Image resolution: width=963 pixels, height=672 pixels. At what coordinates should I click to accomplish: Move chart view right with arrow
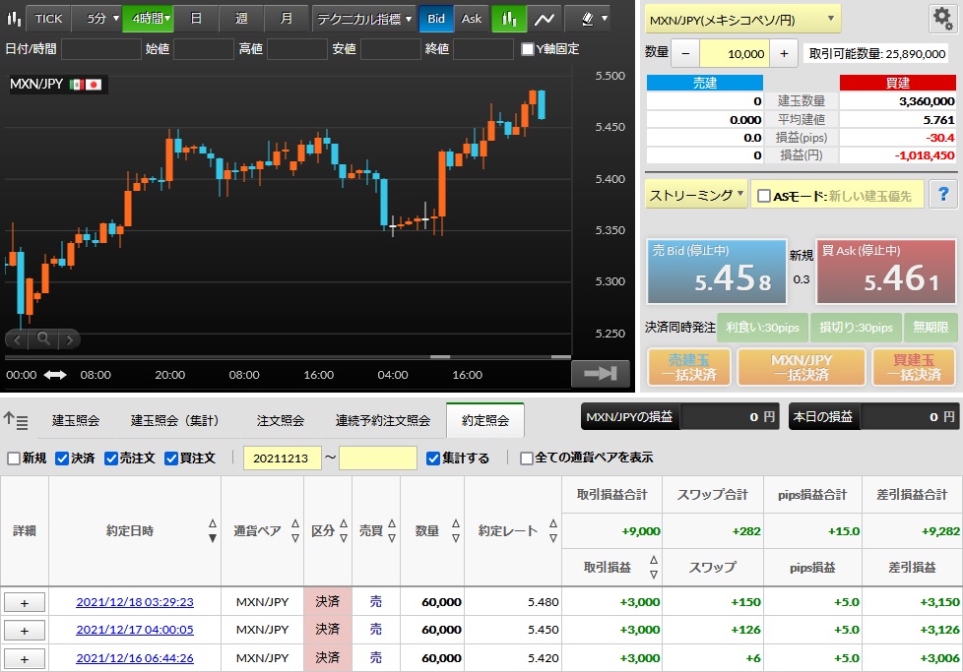pos(69,338)
